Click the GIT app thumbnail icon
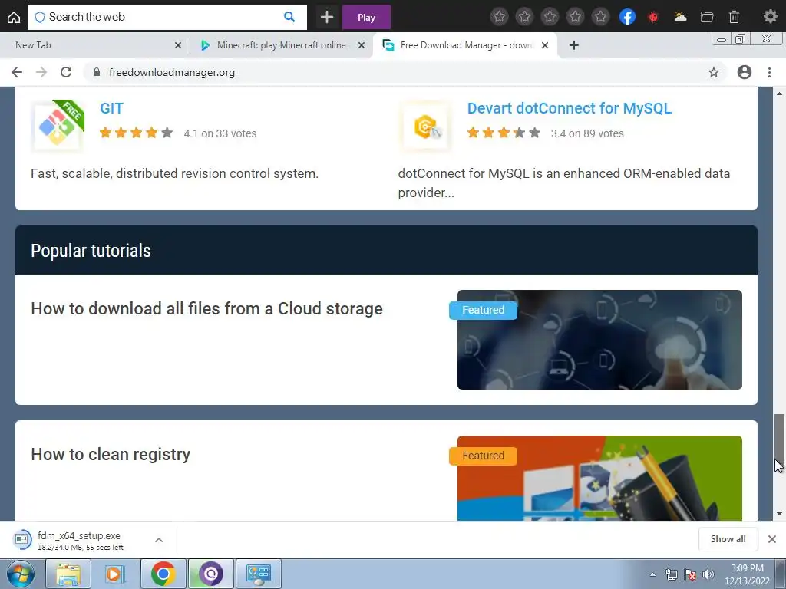 [x=57, y=127]
